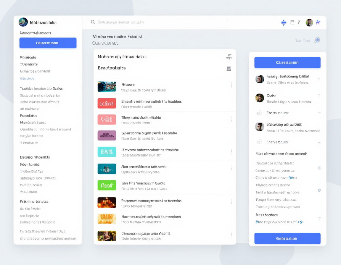Click the blue icon right of top avatar
The height and width of the screenshot is (265, 341).
[318, 22]
